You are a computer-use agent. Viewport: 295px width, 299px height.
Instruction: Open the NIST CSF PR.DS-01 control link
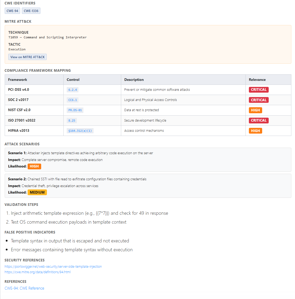coord(75,110)
